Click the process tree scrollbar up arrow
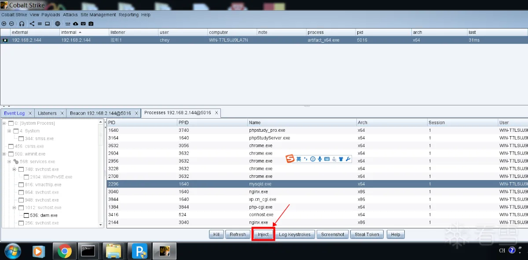This screenshot has height=260, width=528. 101,122
